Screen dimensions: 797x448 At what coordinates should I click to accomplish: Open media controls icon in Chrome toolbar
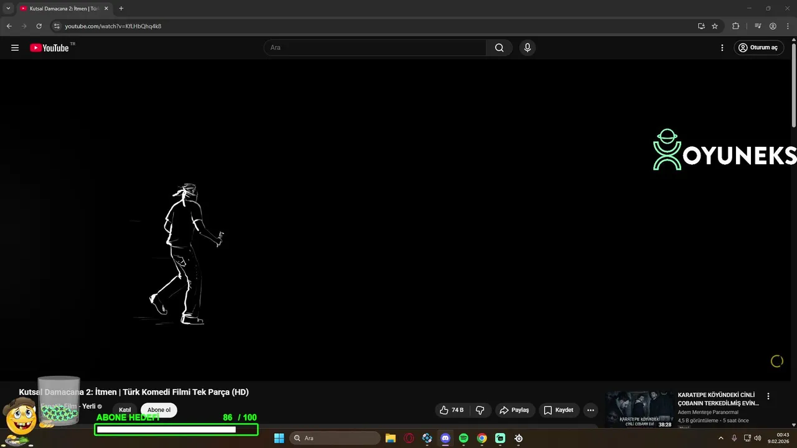click(758, 26)
